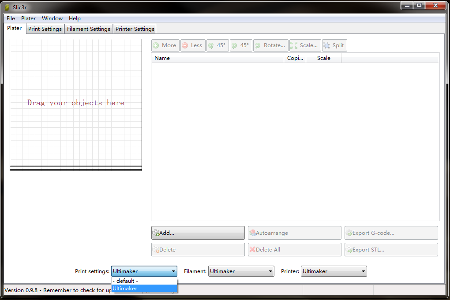Open the Rotate... dialog button
This screenshot has width=450, height=300.
[x=270, y=45]
